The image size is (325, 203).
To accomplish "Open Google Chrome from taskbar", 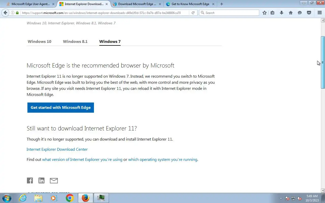I will (x=70, y=198).
